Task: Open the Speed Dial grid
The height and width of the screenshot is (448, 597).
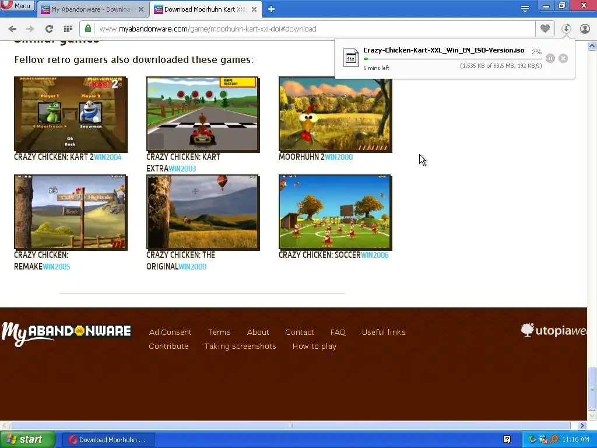Action: pyautogui.click(x=68, y=29)
